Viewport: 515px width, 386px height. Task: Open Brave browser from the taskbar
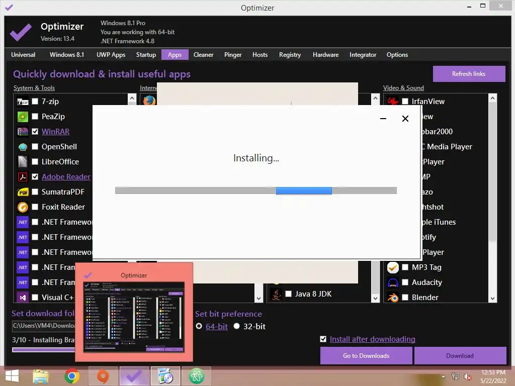click(x=103, y=376)
